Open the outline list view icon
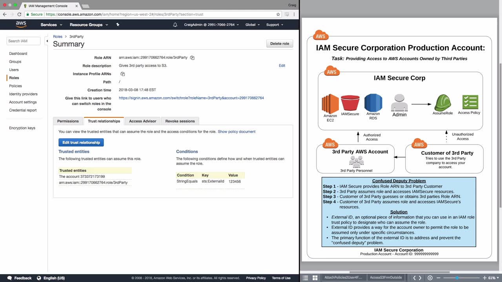Viewport: 502px width, 282px height. 306,278
